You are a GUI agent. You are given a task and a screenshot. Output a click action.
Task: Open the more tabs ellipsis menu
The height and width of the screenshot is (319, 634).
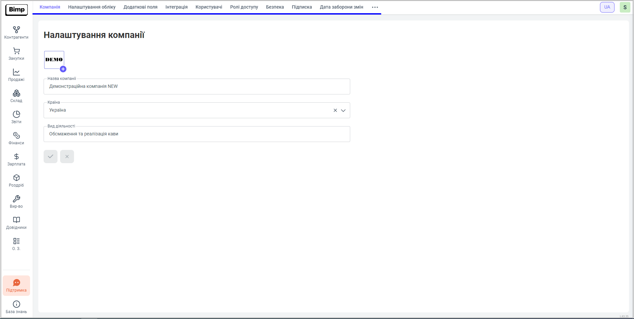[375, 7]
